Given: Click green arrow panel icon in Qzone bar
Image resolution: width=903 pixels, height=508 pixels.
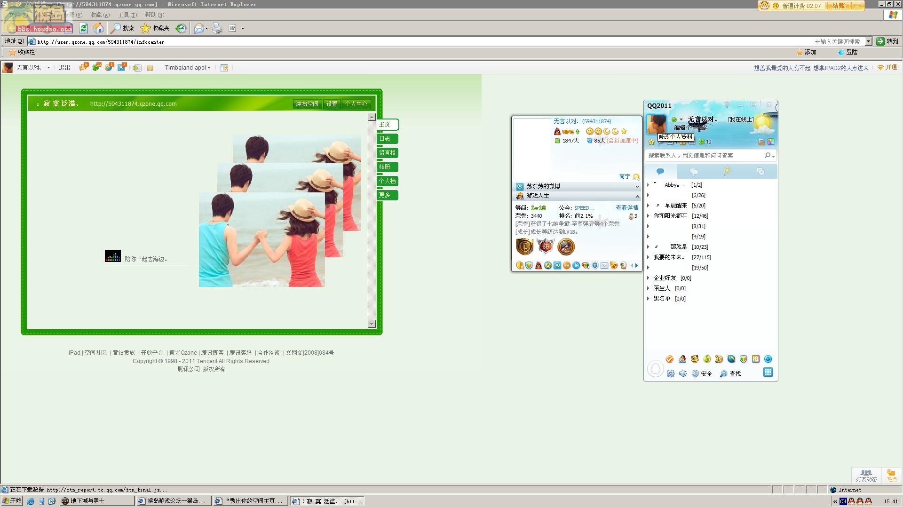Looking at the screenshot, I should pos(136,68).
